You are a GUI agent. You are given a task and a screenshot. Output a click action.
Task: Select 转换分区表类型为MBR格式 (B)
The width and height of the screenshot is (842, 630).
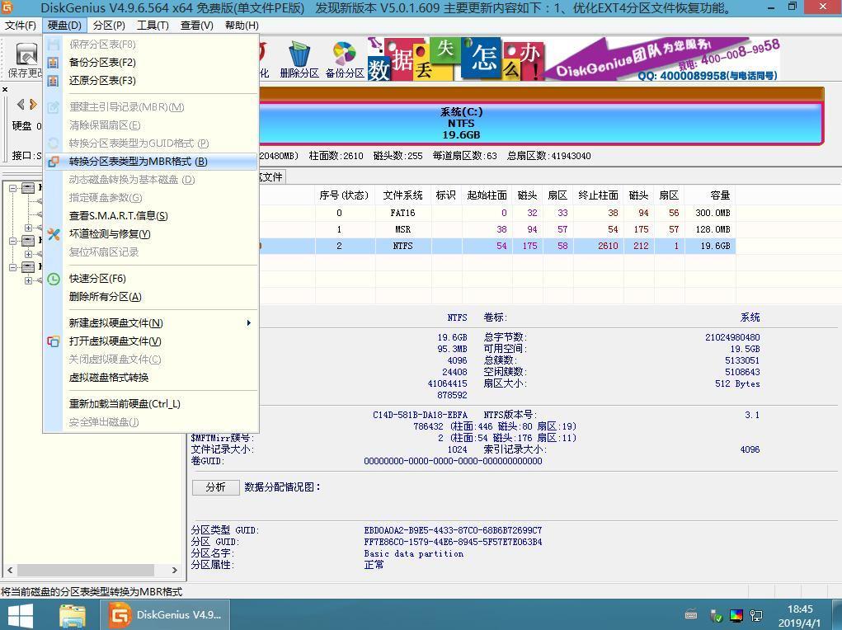click(x=151, y=162)
